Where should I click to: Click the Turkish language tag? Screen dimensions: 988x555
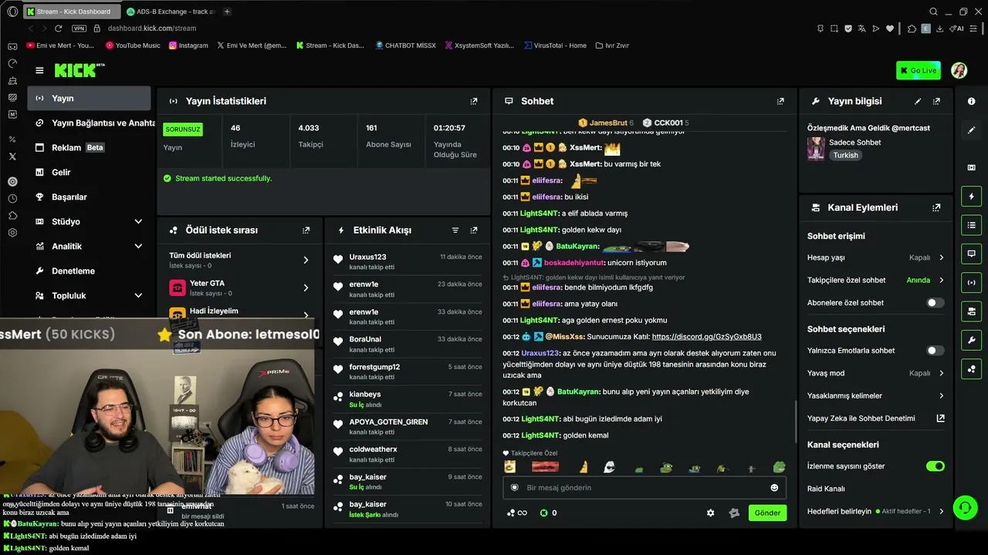coord(845,155)
